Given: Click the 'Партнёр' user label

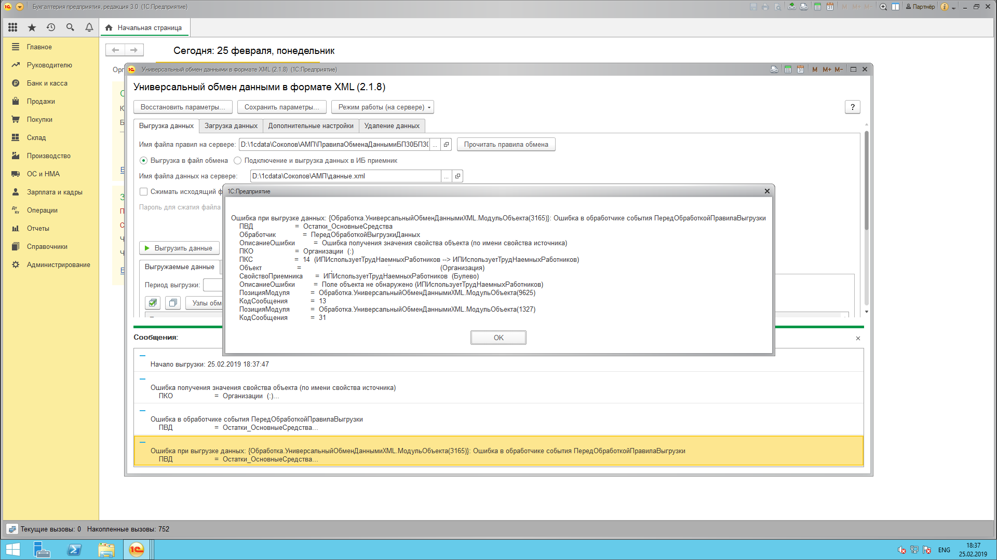Looking at the screenshot, I should point(920,7).
